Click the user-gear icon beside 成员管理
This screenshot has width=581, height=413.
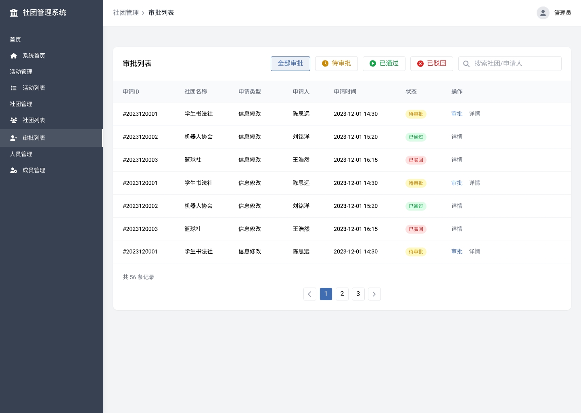point(14,170)
